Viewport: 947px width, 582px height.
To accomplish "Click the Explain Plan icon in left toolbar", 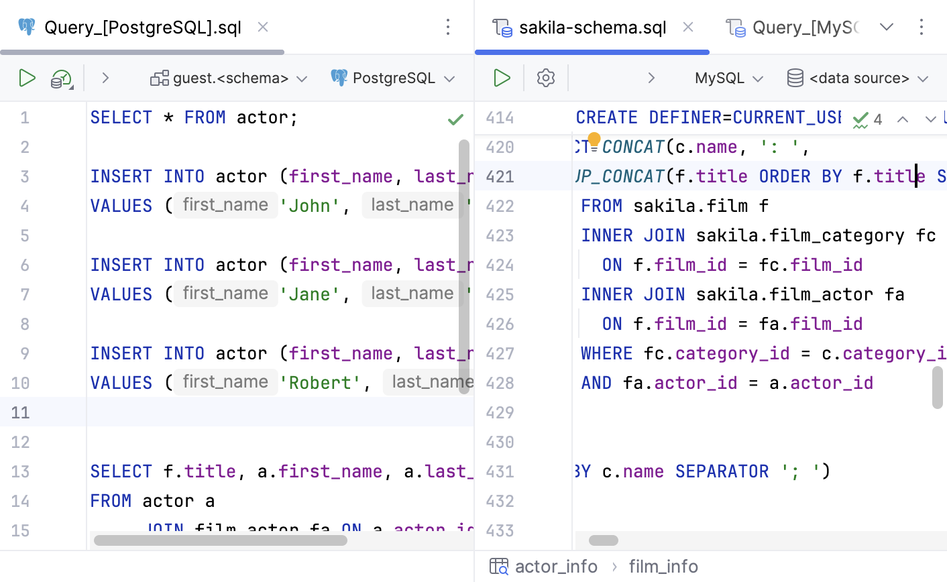I will tap(62, 78).
